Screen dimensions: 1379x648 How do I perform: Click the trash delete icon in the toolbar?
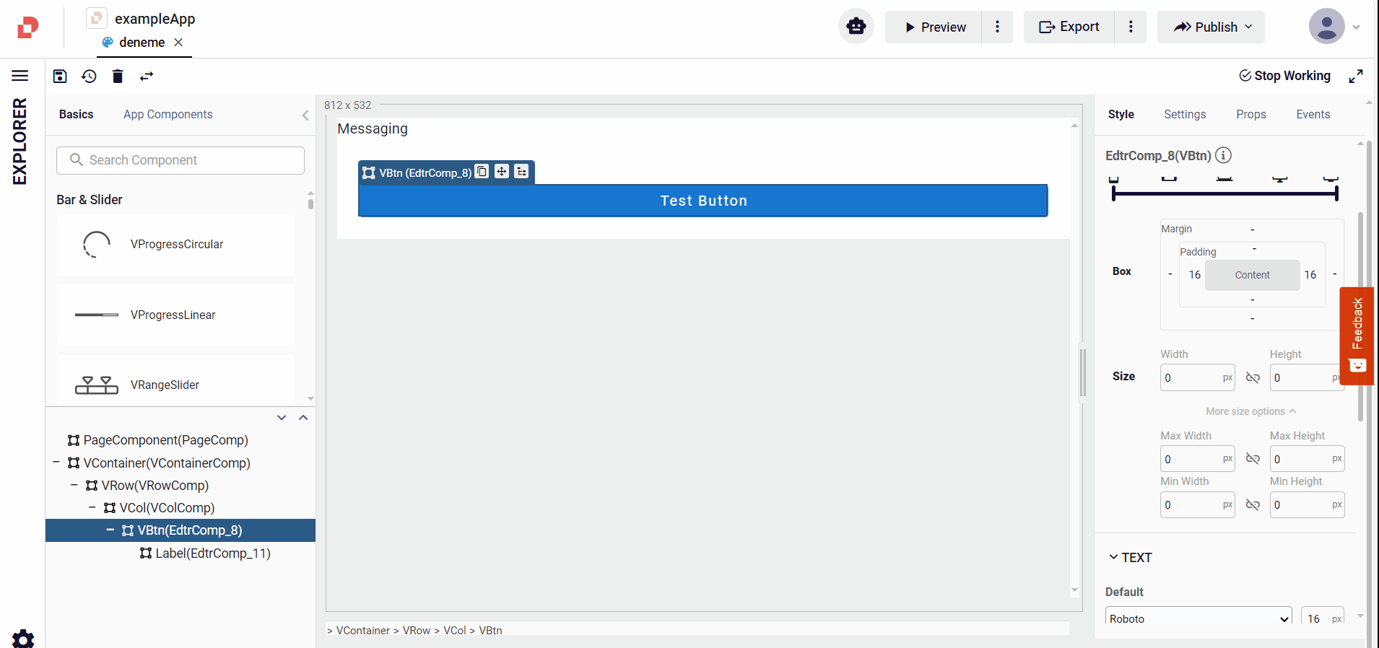pyautogui.click(x=118, y=76)
